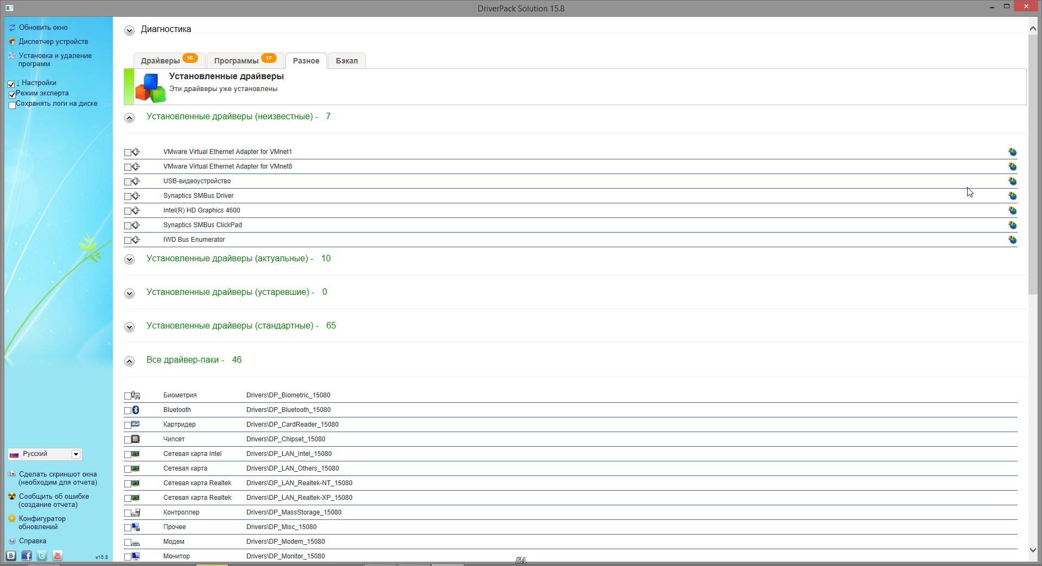Click web search icon for Synaptics SMBus ClickPad
Viewport: 1042px width, 566px height.
click(x=1012, y=225)
